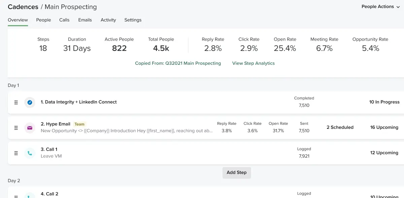The width and height of the screenshot is (404, 198).
Task: Click drag handle beside Hype Email step
Action: [x=16, y=128]
